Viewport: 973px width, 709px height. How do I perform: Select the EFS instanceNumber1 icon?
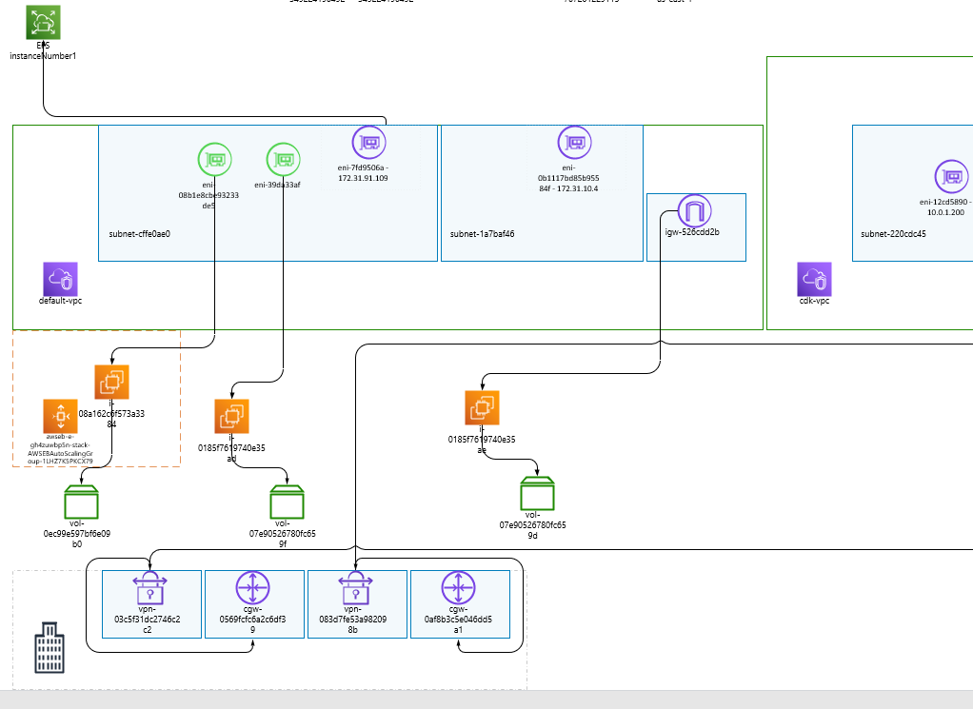click(x=44, y=22)
